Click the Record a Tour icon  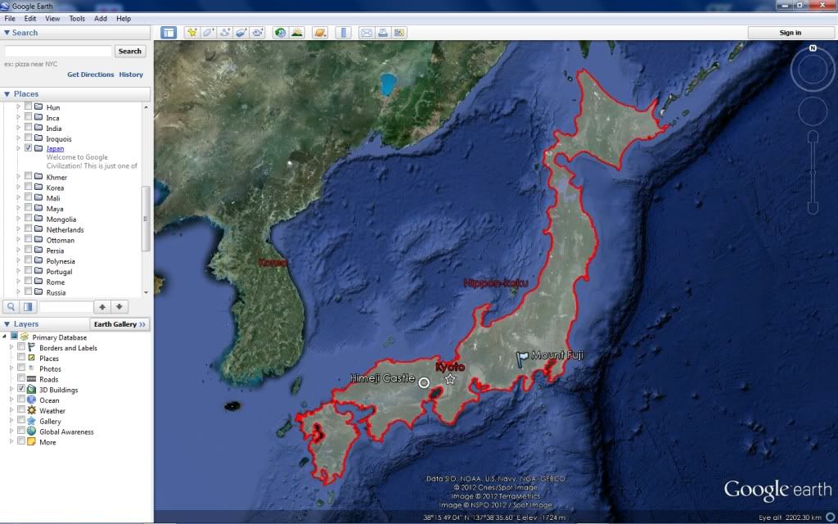click(258, 33)
